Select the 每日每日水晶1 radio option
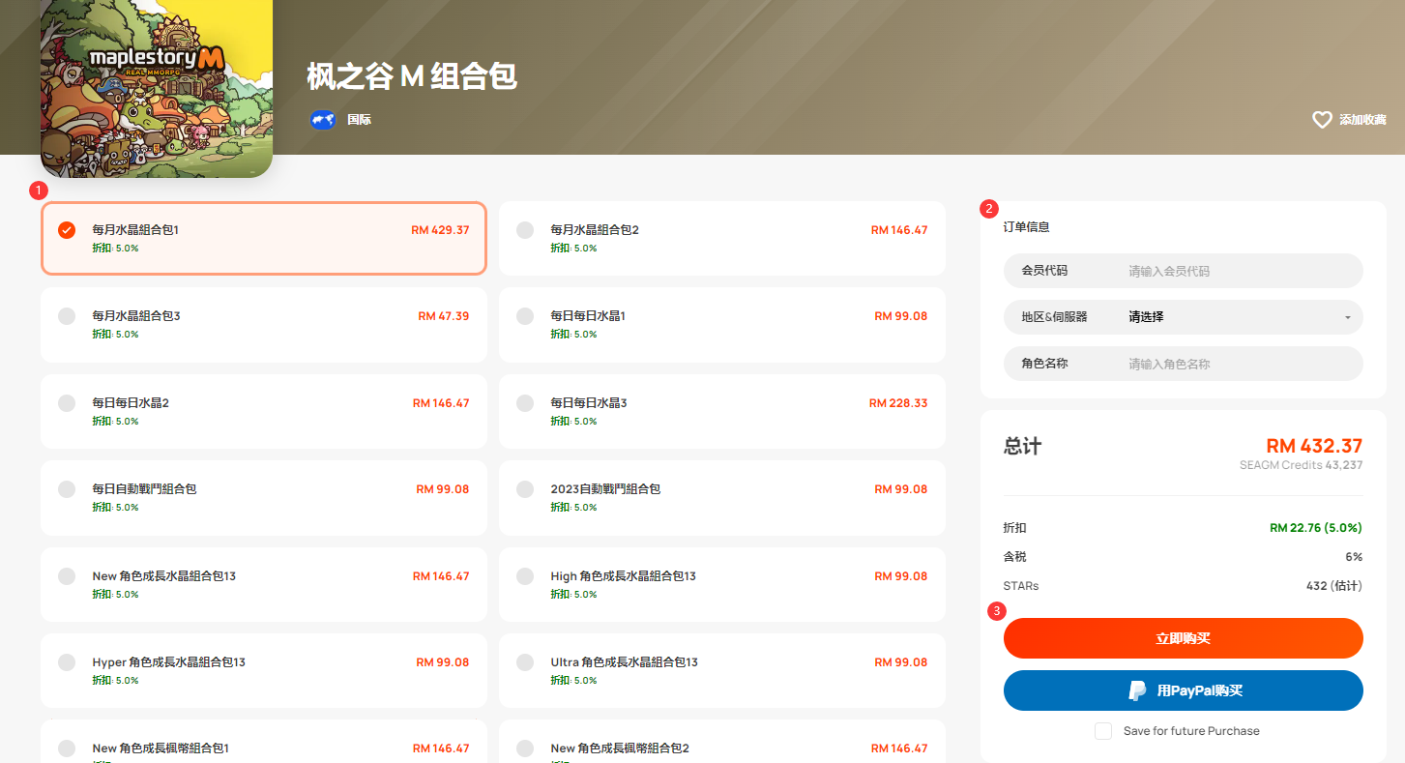The width and height of the screenshot is (1405, 763). pyautogui.click(x=525, y=316)
